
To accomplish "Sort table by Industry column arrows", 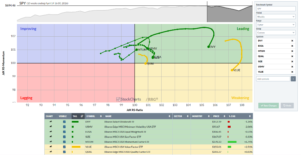I will 209,116.
